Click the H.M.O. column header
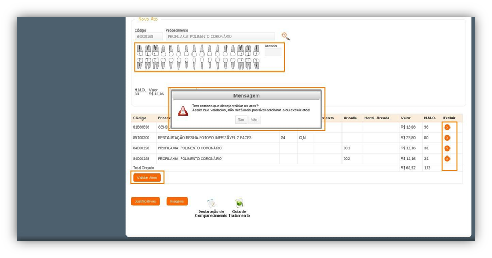The height and width of the screenshot is (258, 492). [x=430, y=118]
